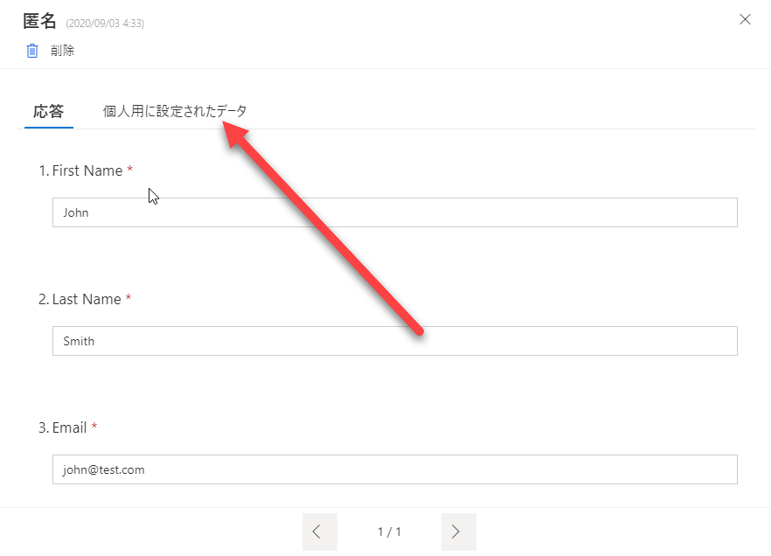771x556 pixels.
Task: Open the 個人用に設定されたデータ tab
Action: point(175,111)
